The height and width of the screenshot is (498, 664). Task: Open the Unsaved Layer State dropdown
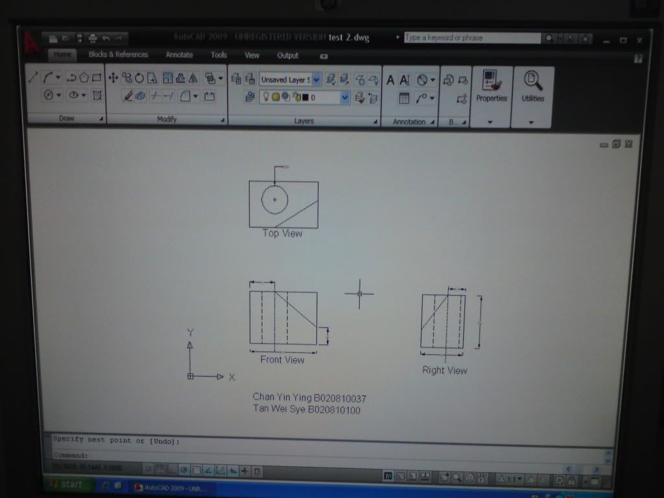click(x=316, y=80)
